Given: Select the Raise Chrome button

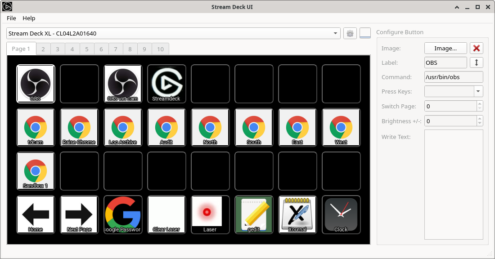Looking at the screenshot, I should click(79, 127).
